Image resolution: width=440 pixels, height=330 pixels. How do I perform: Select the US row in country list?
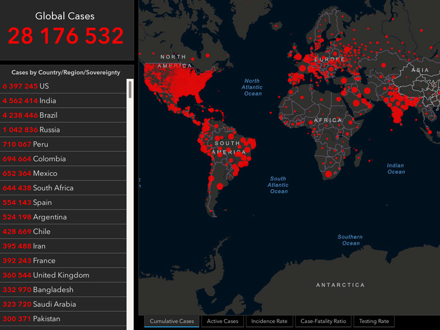[63, 86]
